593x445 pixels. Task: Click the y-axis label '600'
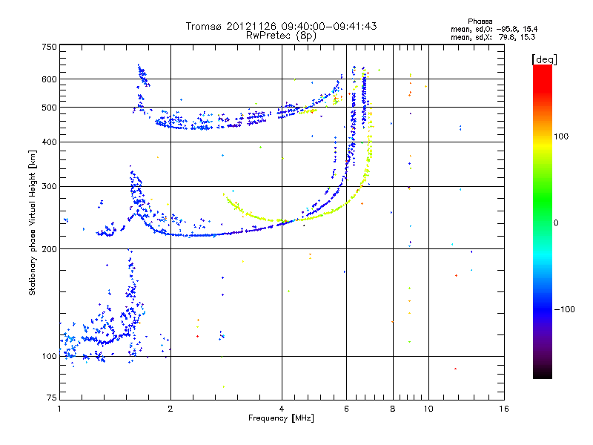pos(49,79)
